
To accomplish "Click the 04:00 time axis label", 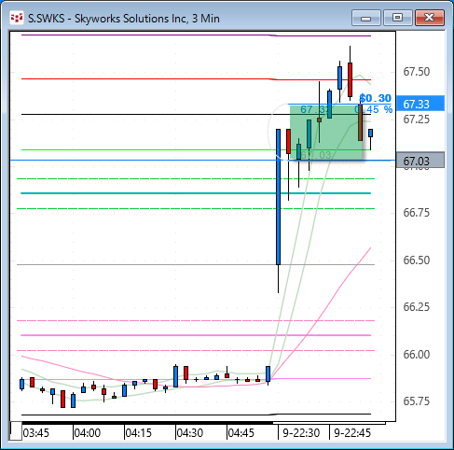I will click(88, 433).
